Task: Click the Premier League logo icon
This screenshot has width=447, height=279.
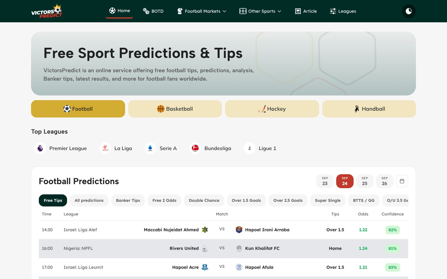Action: coord(40,148)
